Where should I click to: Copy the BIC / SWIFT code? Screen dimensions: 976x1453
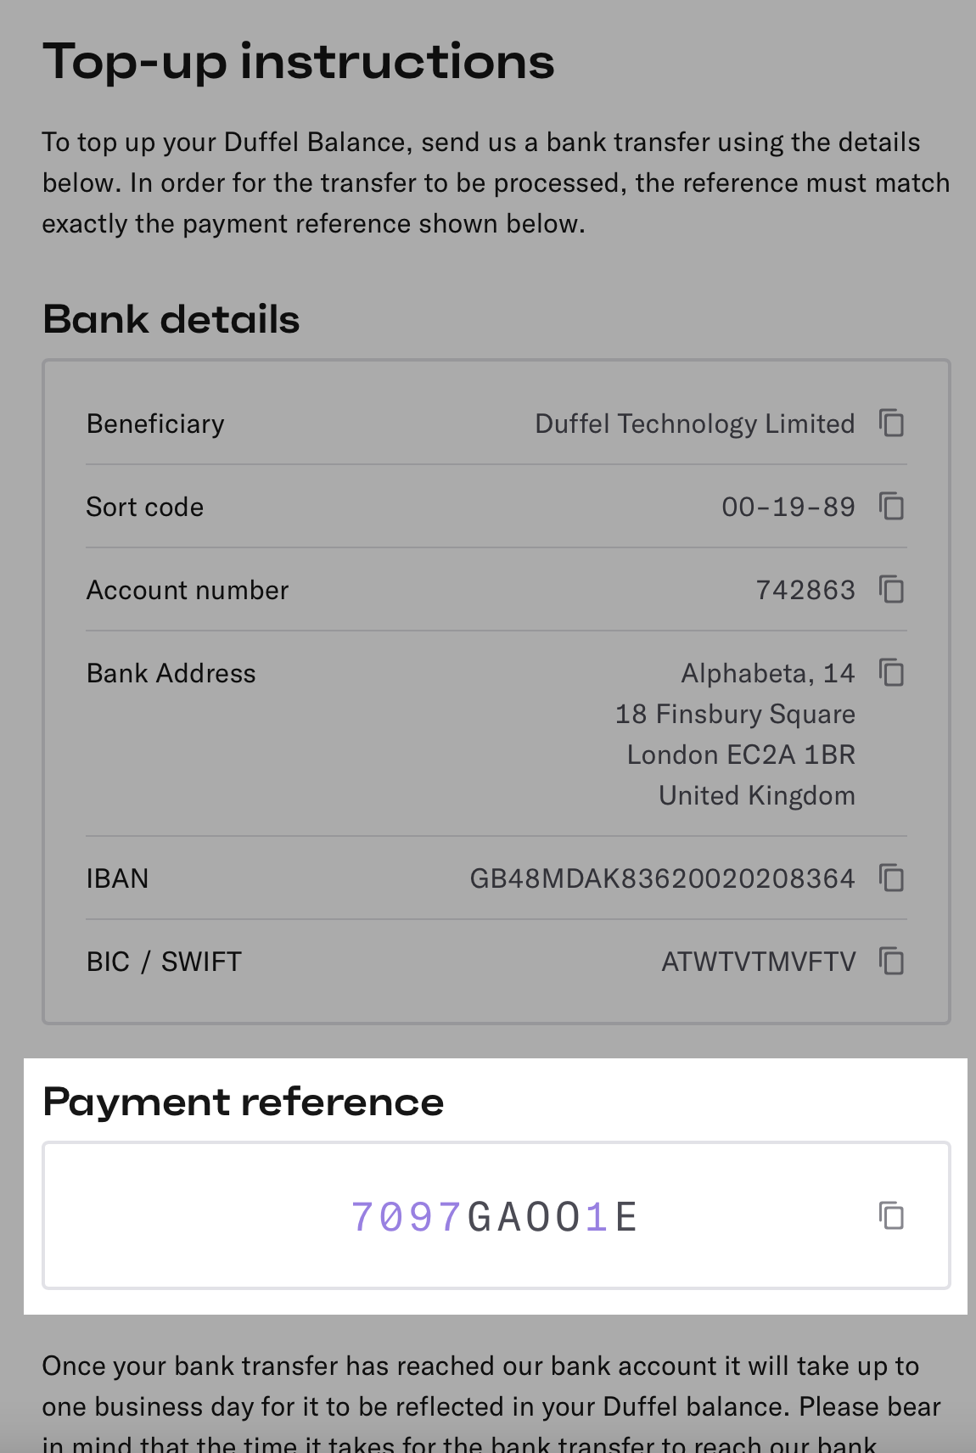891,961
